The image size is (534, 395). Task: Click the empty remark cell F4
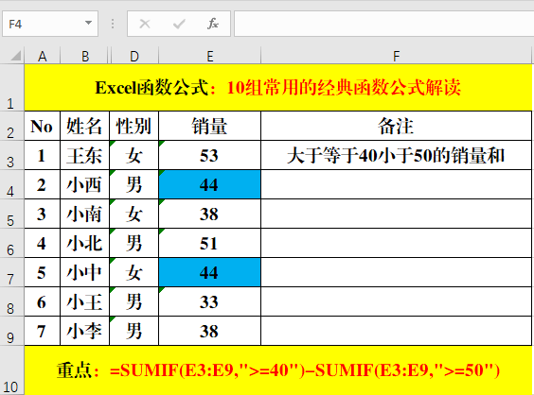coord(396,184)
